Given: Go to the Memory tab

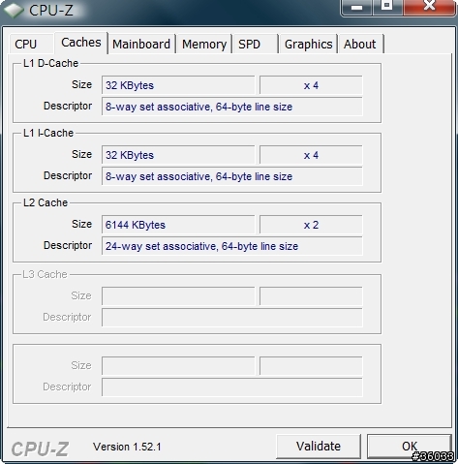Looking at the screenshot, I should (204, 44).
